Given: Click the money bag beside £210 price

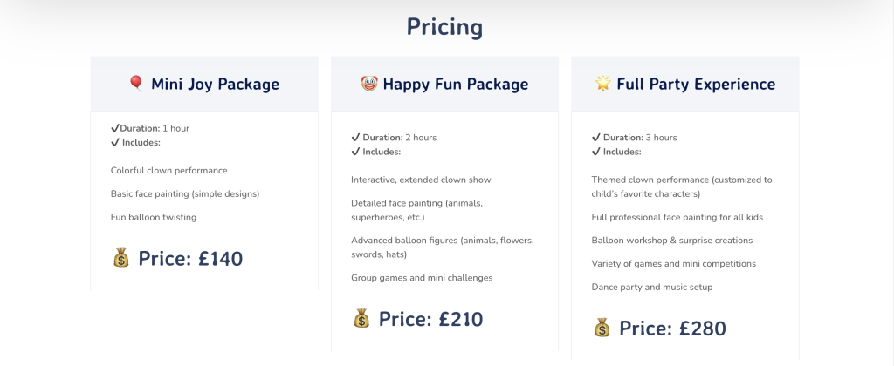Looking at the screenshot, I should (361, 319).
